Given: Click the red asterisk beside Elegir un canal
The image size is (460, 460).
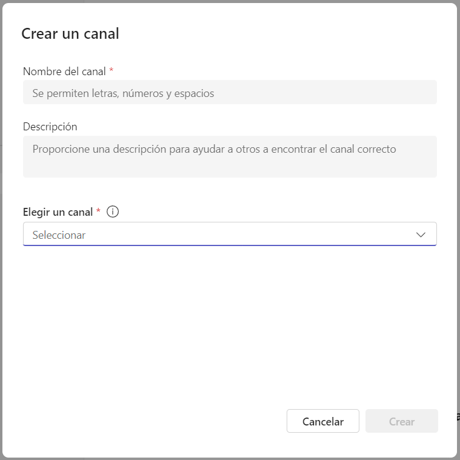Looking at the screenshot, I should (x=98, y=210).
